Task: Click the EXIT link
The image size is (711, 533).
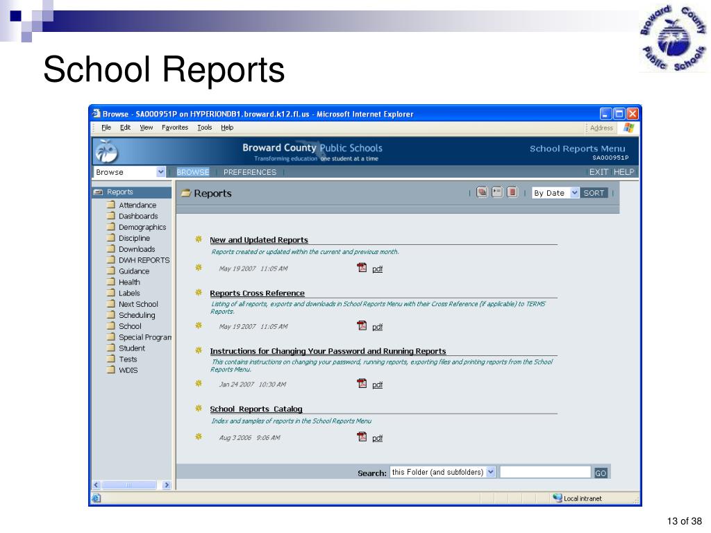Action: (598, 172)
